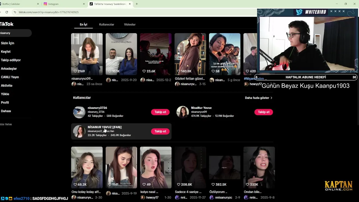This screenshot has height=202, width=359.
Task: Go to Takip ediliyor
Action: click(x=11, y=60)
